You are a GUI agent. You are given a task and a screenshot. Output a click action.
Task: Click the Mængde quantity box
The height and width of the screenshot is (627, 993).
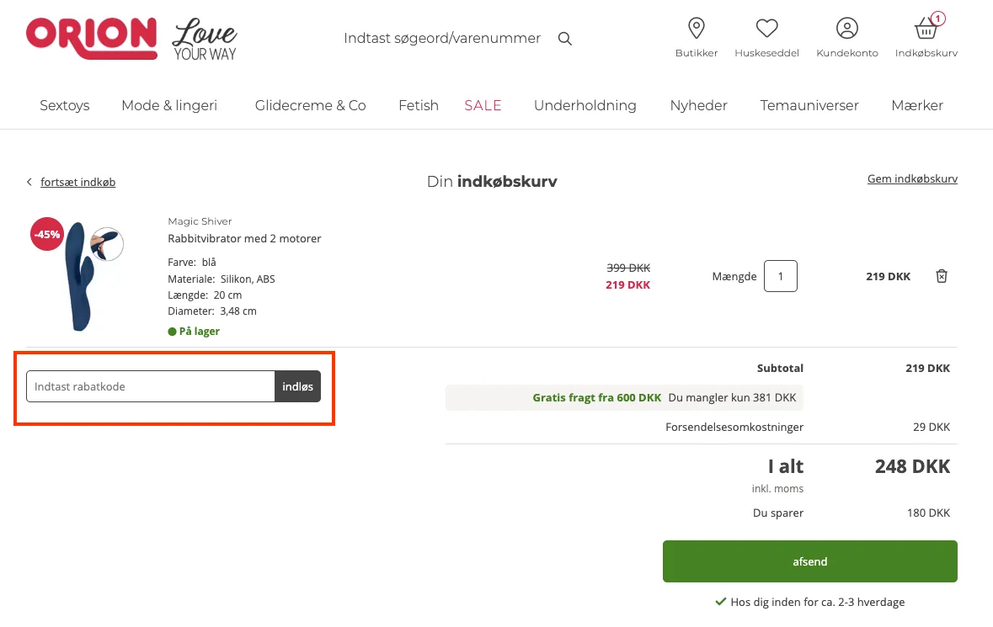pos(780,276)
